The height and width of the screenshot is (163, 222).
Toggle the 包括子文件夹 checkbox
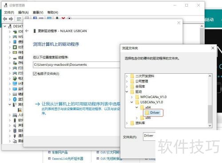point(35,74)
